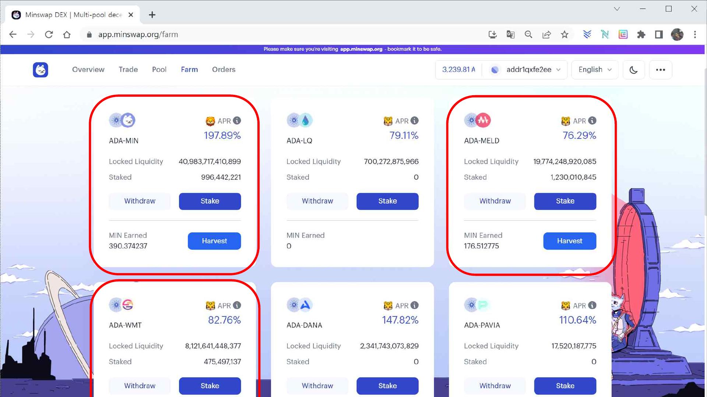Click the 147.82% APR value
This screenshot has width=707, height=397.
(400, 320)
